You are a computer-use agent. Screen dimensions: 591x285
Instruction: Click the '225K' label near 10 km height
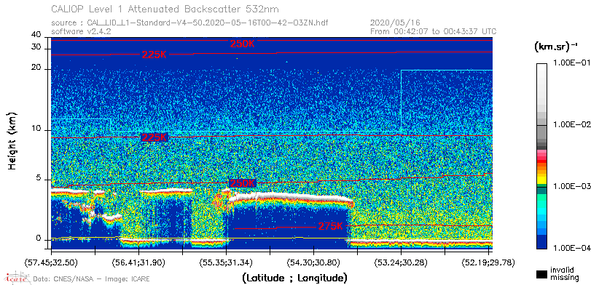click(x=154, y=137)
